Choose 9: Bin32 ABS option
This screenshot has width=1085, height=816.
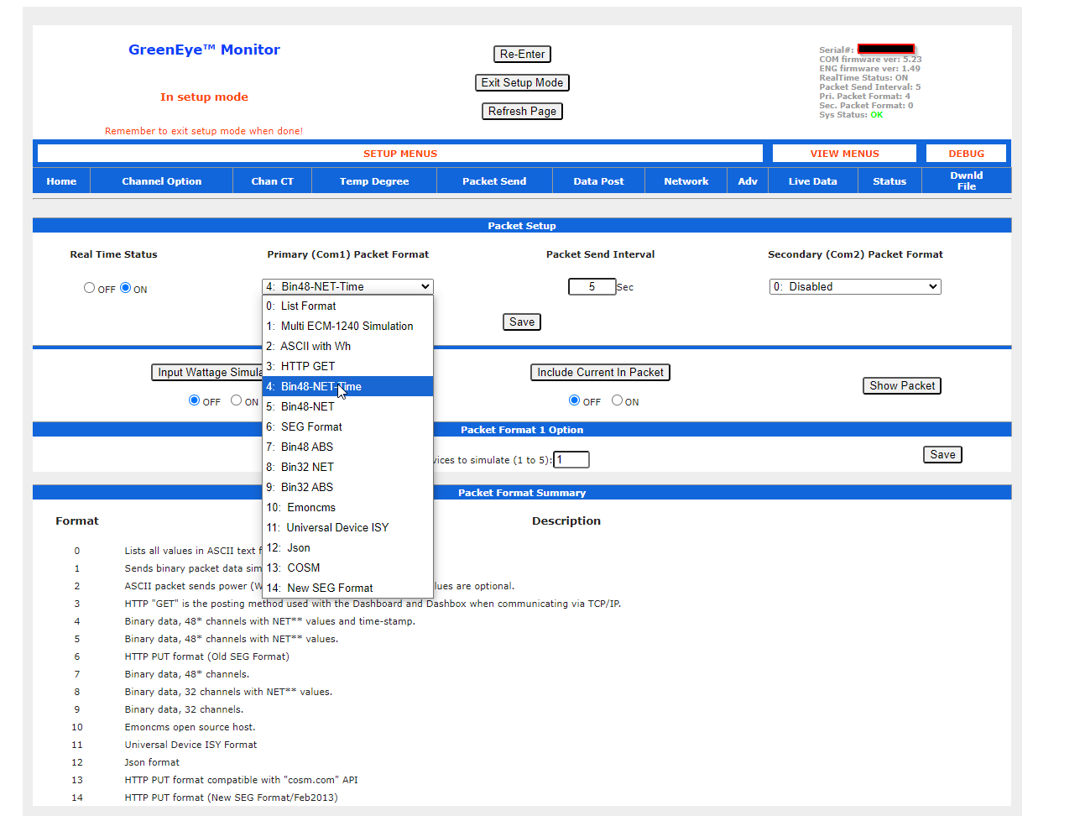pos(347,488)
